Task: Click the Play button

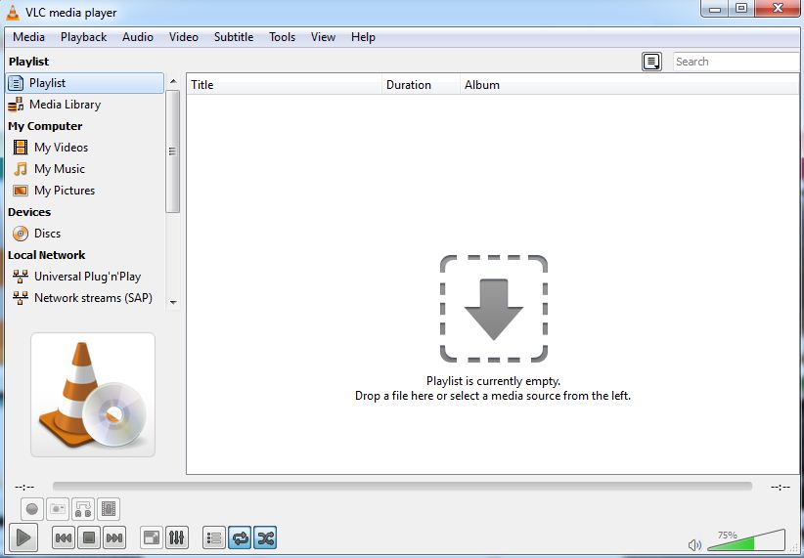Action: pyautogui.click(x=23, y=537)
